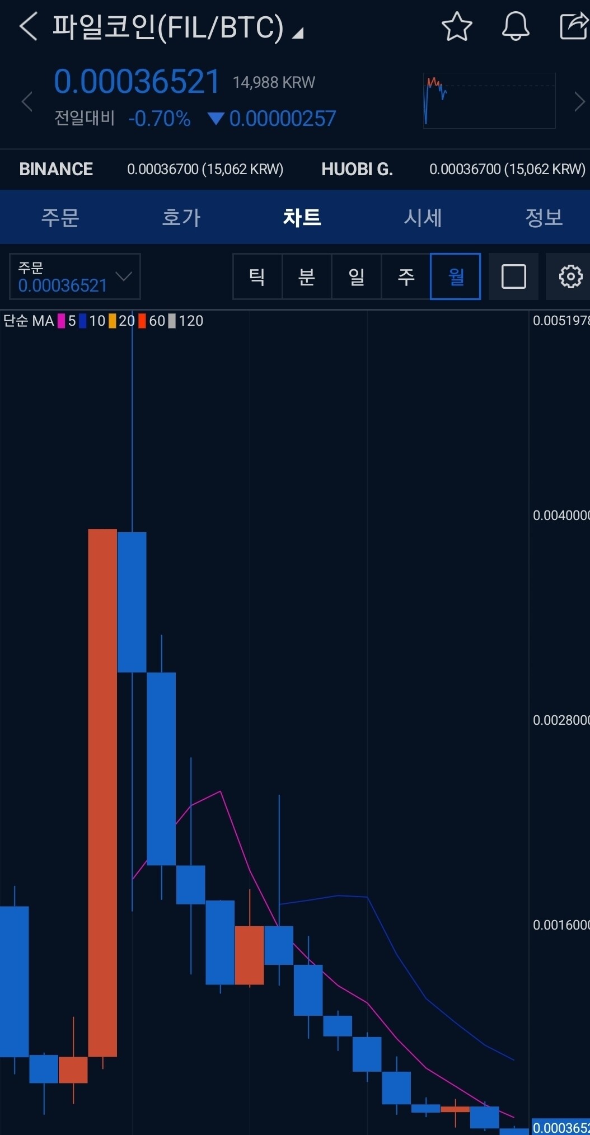The image size is (590, 1135).
Task: Tap the mini price chart thumbnail
Action: [489, 101]
